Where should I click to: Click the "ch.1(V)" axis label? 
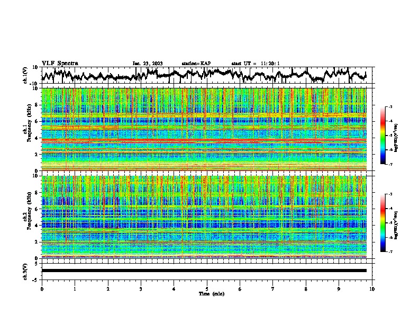(x=25, y=75)
